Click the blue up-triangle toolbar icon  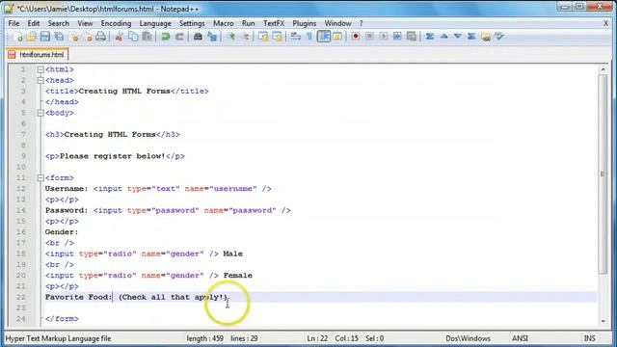point(443,37)
